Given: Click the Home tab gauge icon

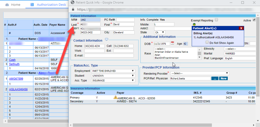Looking at the screenshot, I should 7,5.
